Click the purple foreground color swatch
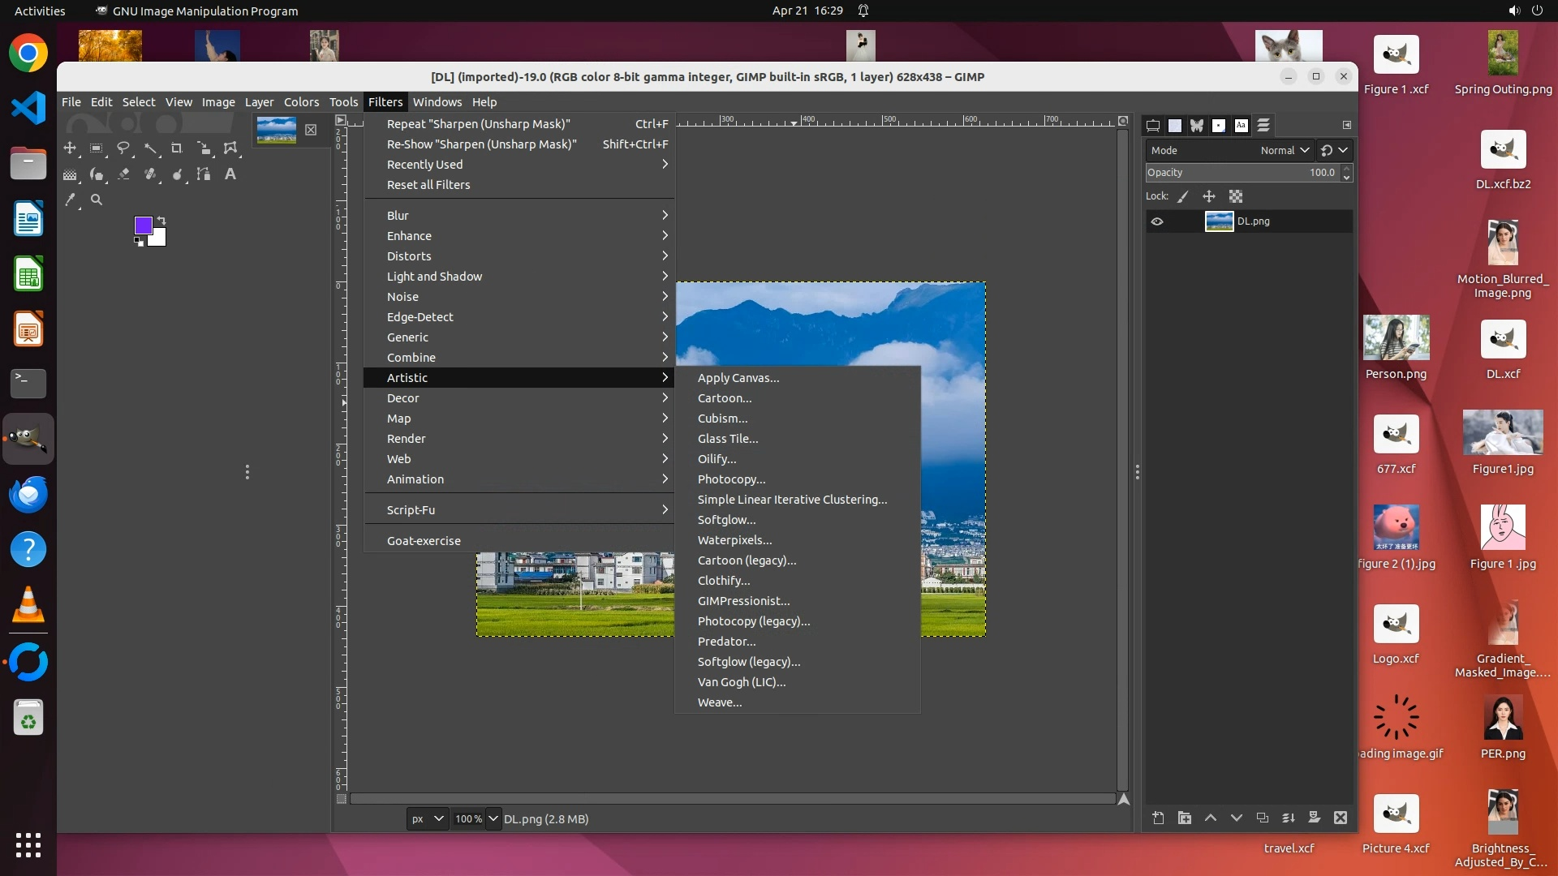Viewport: 1558px width, 876px height. [143, 225]
